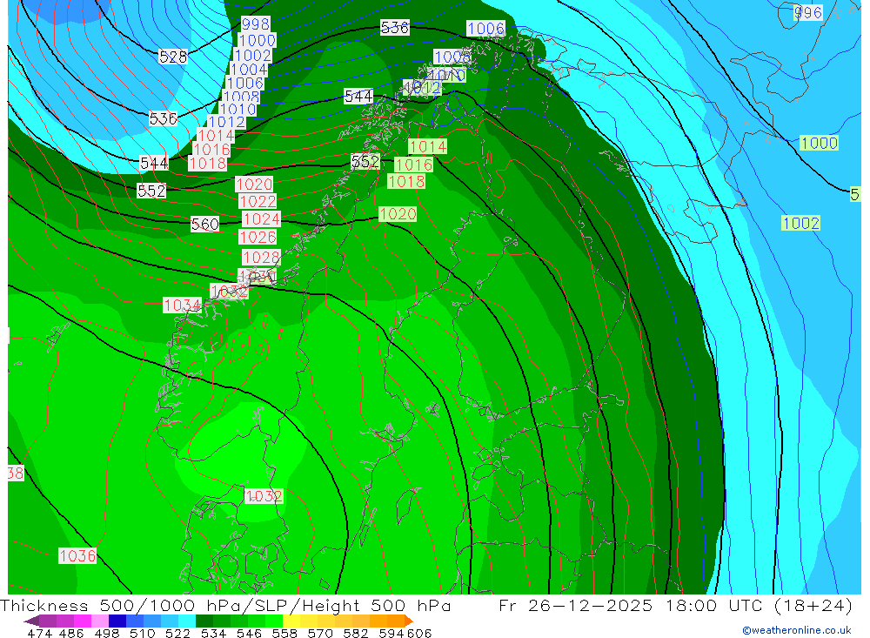The height and width of the screenshot is (638, 870).
Task: Click the red 1026 isobar label
Action: tap(258, 237)
